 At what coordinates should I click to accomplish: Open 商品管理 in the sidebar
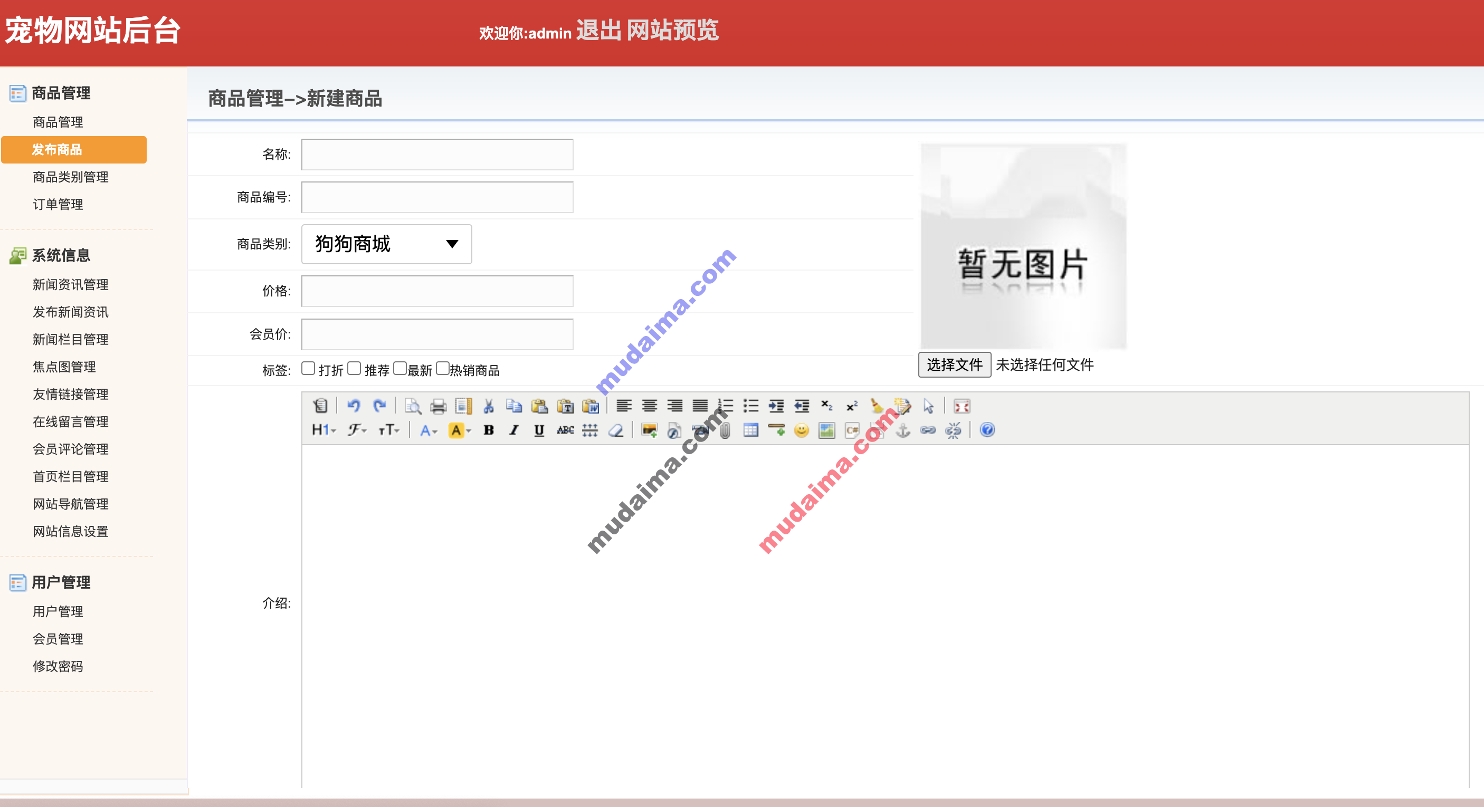click(58, 122)
